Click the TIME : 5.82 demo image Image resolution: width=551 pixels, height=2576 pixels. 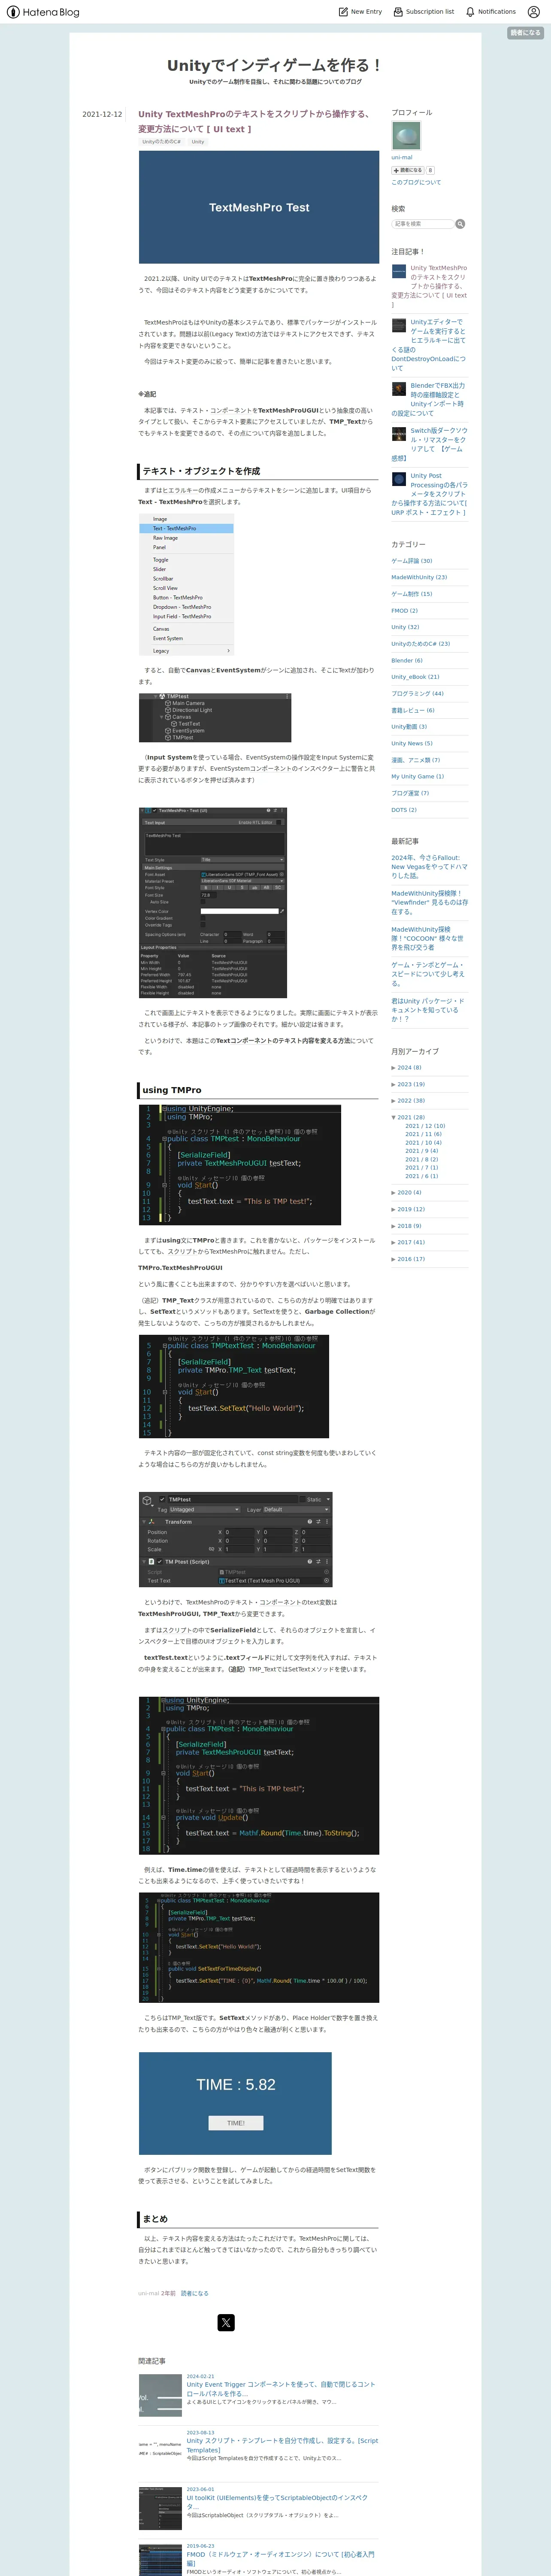click(235, 2103)
